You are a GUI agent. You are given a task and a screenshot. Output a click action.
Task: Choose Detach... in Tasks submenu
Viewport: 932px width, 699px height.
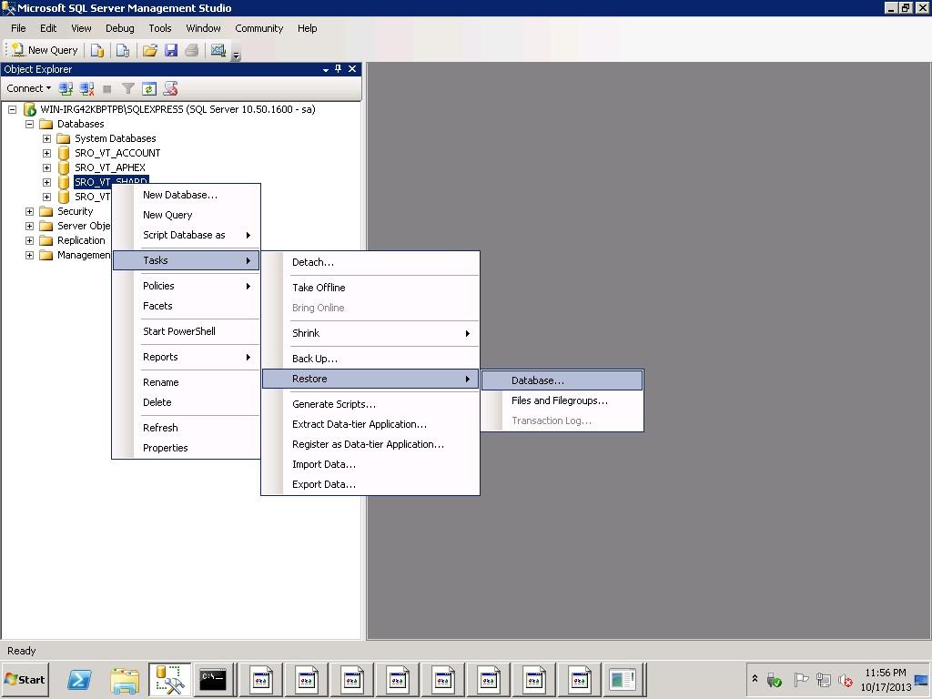370,262
